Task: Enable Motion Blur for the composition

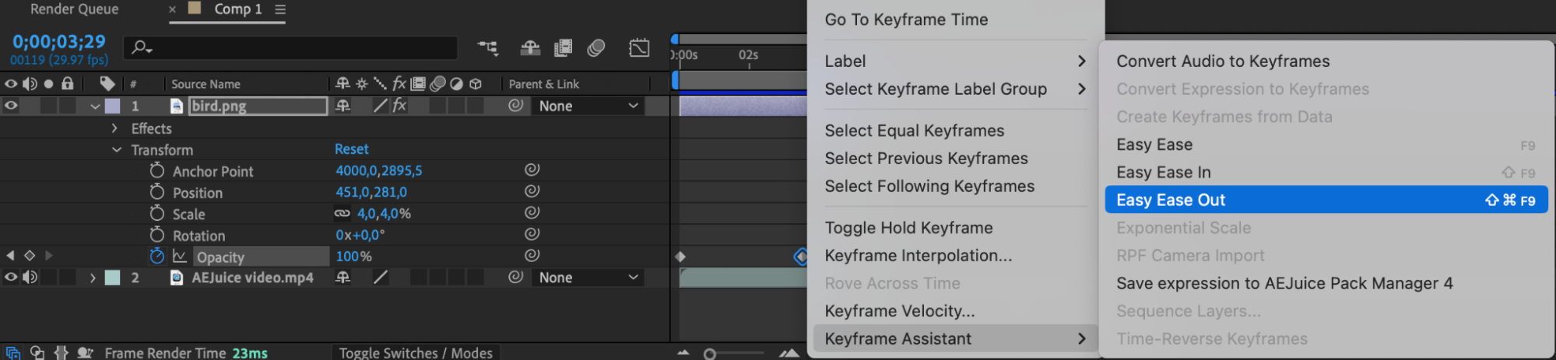Action: [x=596, y=48]
